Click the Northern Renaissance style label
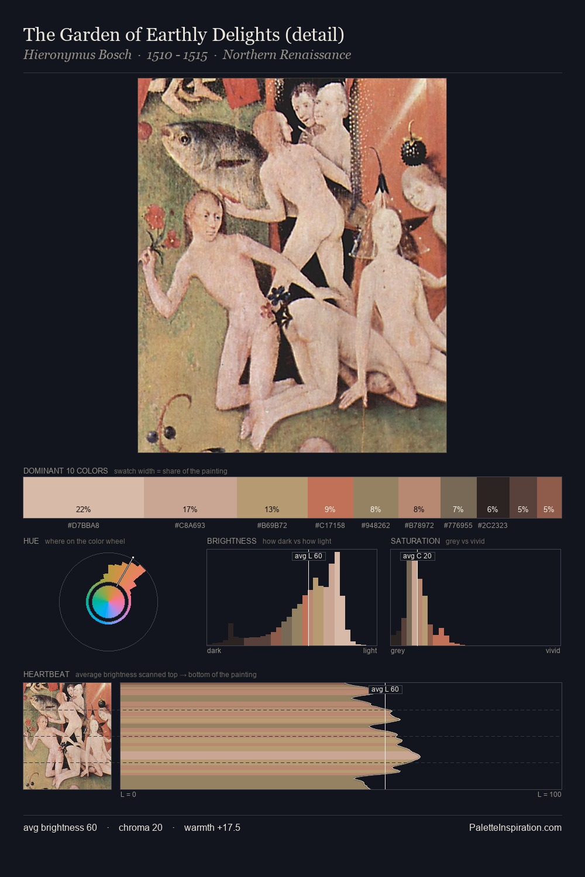This screenshot has width=585, height=877. [287, 55]
